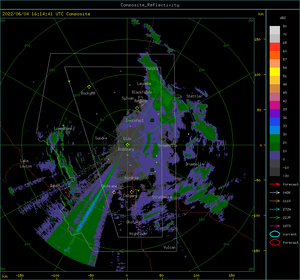Screen dimensions: 300x280
Task: Click the HighRiver town label
Action: coord(138,234)
